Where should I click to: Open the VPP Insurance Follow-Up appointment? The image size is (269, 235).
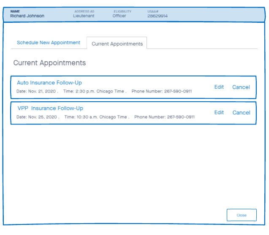coord(50,108)
